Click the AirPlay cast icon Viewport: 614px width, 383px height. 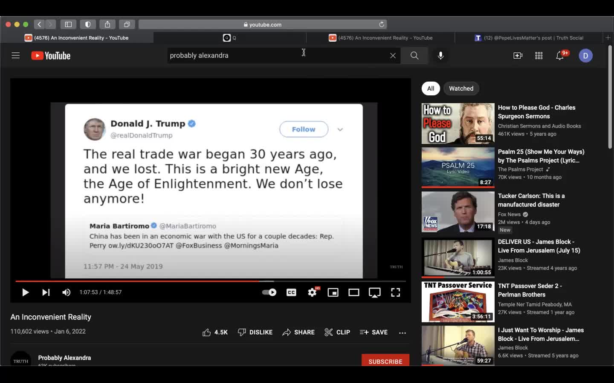(x=375, y=292)
